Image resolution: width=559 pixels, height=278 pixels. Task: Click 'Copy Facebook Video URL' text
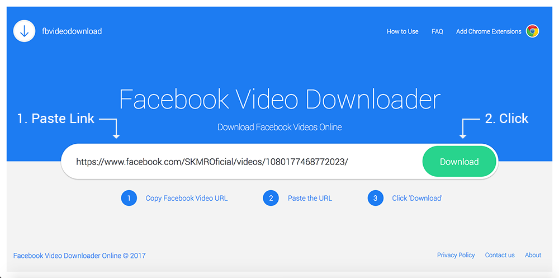coord(187,199)
